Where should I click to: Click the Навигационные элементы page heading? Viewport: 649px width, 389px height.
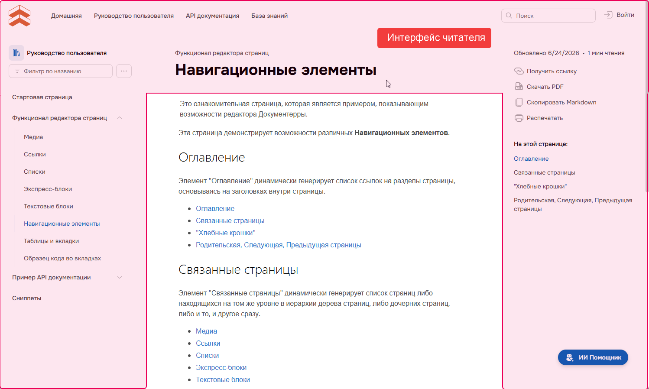tap(276, 70)
